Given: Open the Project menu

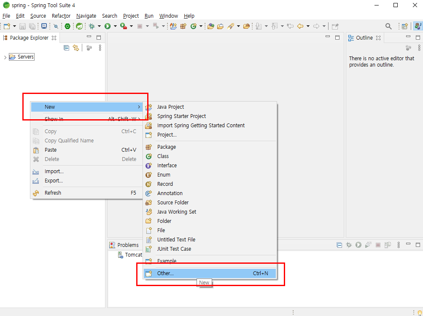Looking at the screenshot, I should pos(131,16).
